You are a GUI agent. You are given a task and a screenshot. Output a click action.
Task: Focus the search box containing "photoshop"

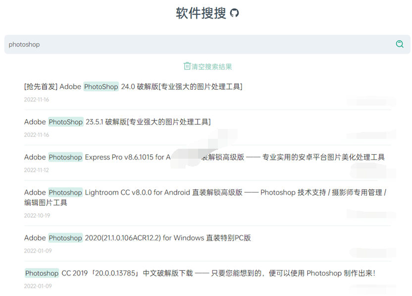click(198, 44)
